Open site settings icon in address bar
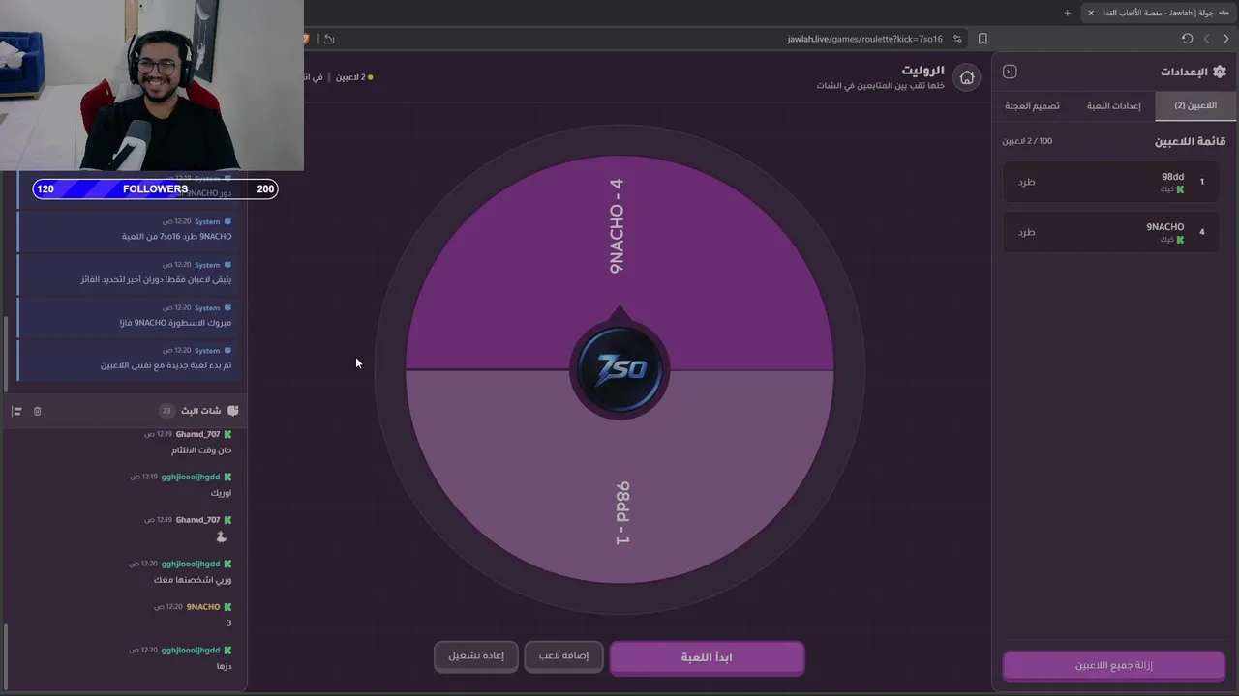Image resolution: width=1239 pixels, height=696 pixels. pyautogui.click(x=957, y=39)
